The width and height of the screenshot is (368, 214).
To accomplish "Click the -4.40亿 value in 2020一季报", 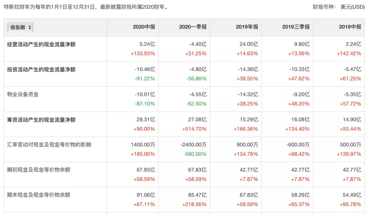I will pos(198,44).
